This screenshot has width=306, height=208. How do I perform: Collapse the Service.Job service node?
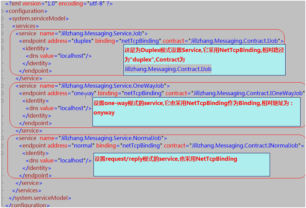(2, 34)
